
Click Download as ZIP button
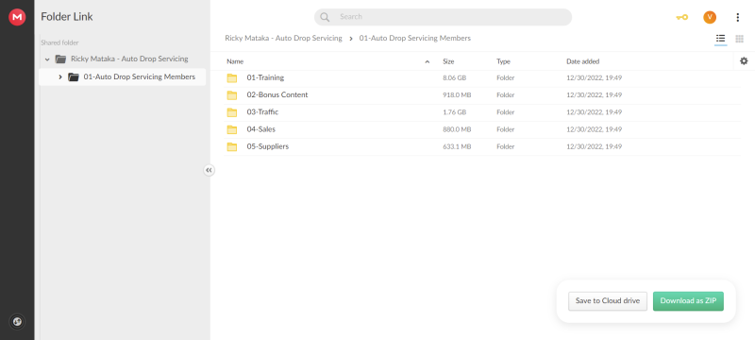[688, 301]
